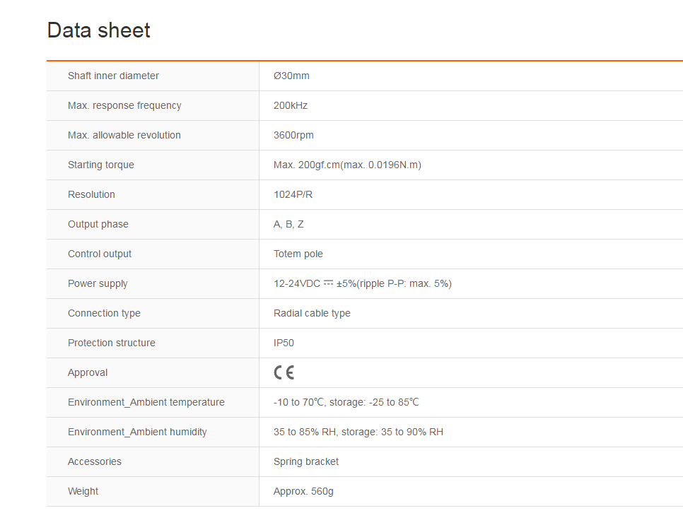Select the 200kHz value cell
This screenshot has width=683, height=513.
tap(291, 105)
